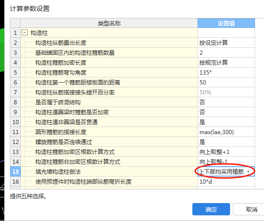Click the value 按设定计算 for 构造柱纵筋露出长度
Viewport: 264px width, 221px height.
pos(226,42)
